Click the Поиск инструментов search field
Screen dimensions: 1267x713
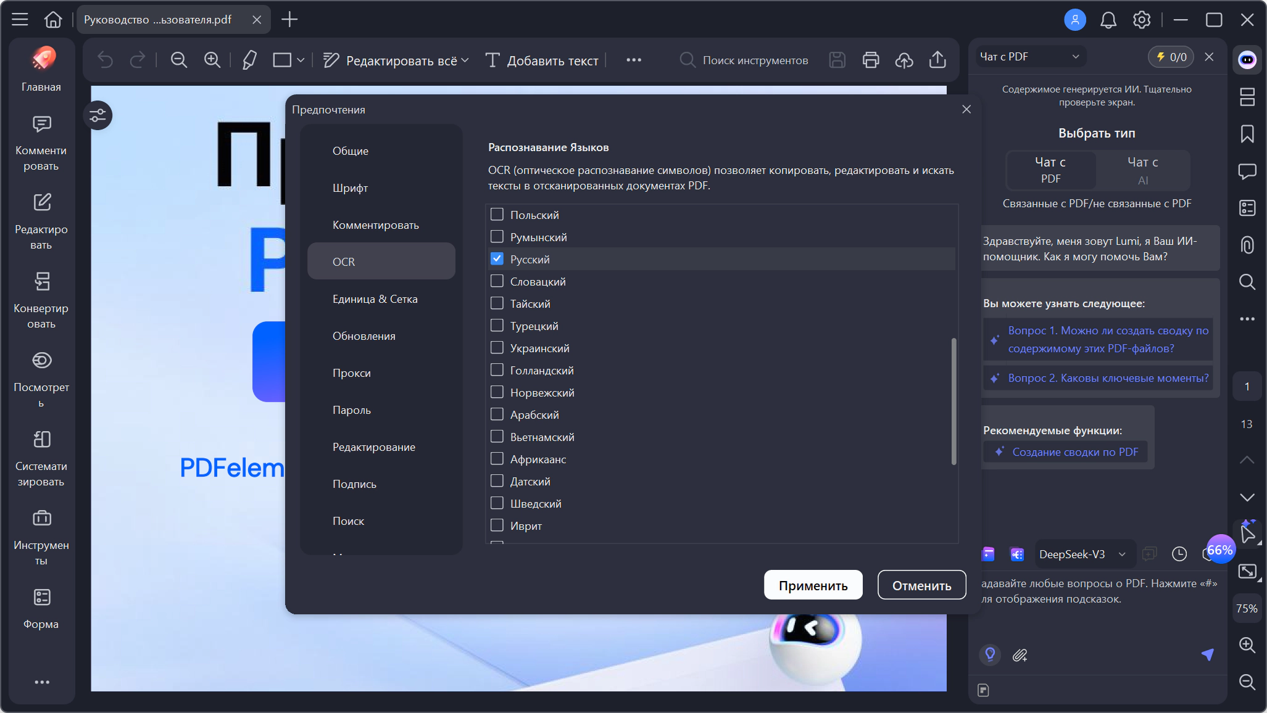click(x=755, y=60)
